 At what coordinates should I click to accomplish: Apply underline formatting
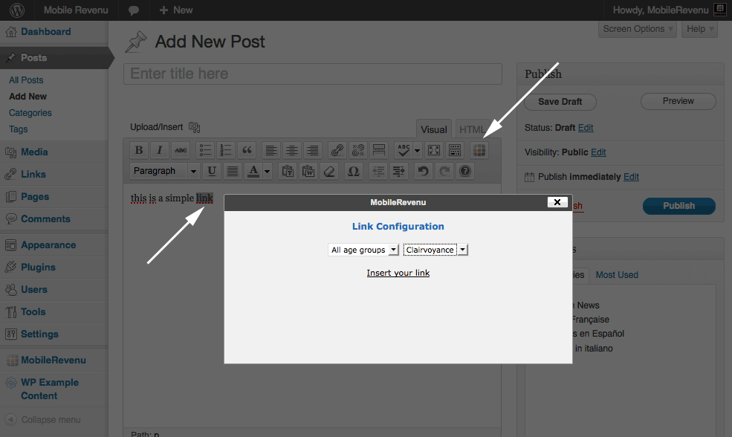pos(212,172)
